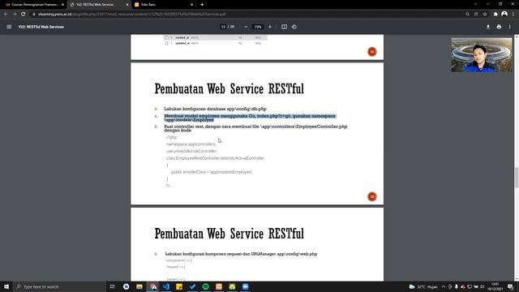519x292 pixels.
Task: Open the weather widget showing 32°C
Action: (x=423, y=286)
